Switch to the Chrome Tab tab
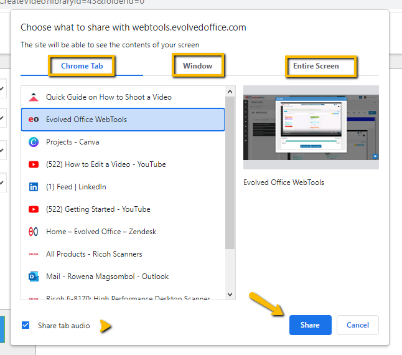The height and width of the screenshot is (355, 402). 82,66
